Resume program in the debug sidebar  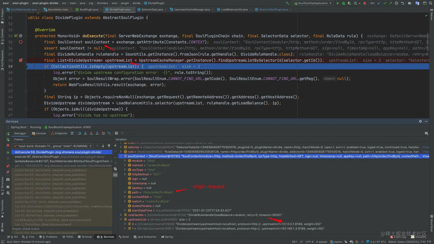click(x=8, y=152)
